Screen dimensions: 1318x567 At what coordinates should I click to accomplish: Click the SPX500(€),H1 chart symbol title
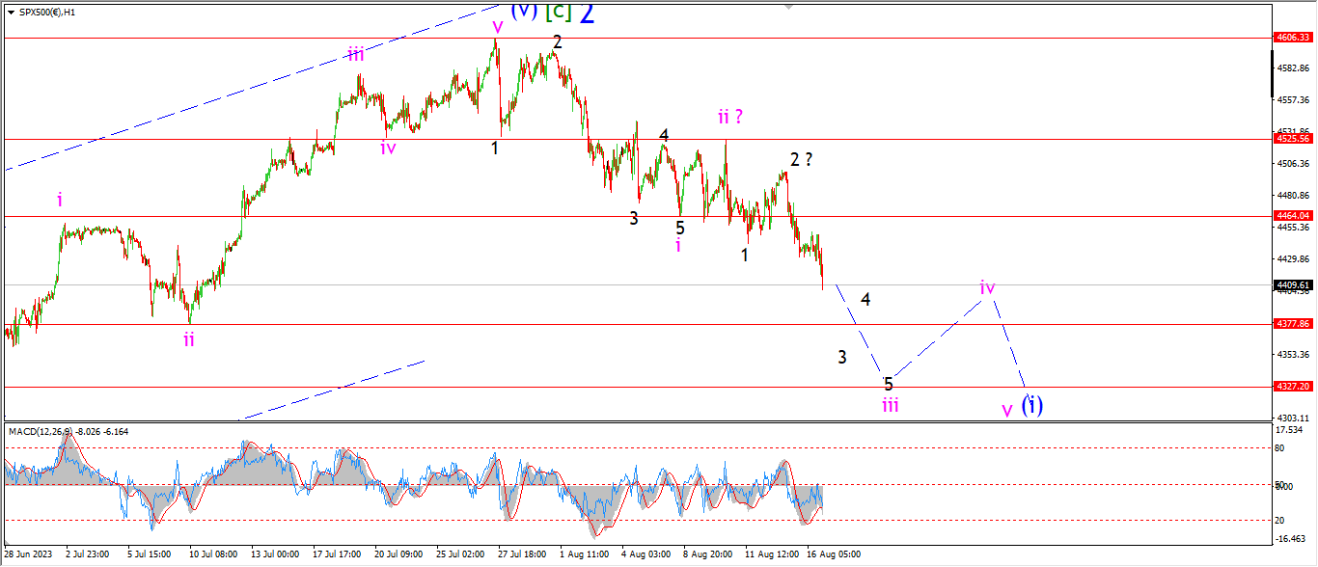pos(46,12)
